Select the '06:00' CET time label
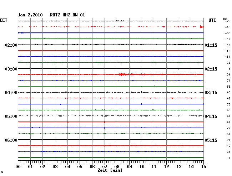This screenshot has width=232, height=176. point(11,140)
